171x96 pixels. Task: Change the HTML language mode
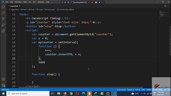click(x=149, y=90)
